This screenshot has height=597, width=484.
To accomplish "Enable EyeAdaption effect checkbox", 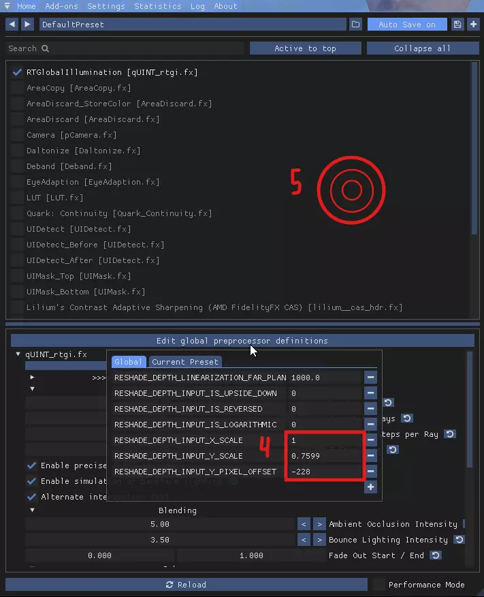I will (x=17, y=182).
